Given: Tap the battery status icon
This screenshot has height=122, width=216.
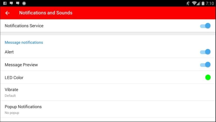Looking at the screenshot, I should pos(203,3).
